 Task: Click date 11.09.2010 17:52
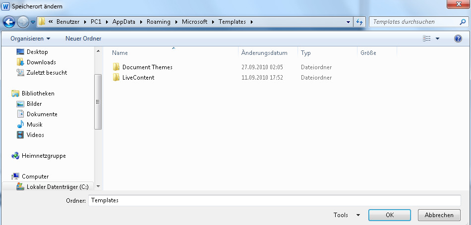(262, 78)
